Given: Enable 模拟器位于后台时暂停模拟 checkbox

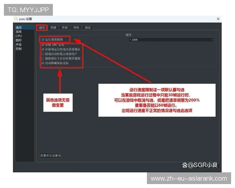Looking at the screenshot, I should 43,58.
